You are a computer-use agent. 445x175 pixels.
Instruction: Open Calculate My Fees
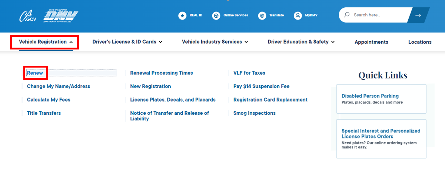pyautogui.click(x=49, y=100)
